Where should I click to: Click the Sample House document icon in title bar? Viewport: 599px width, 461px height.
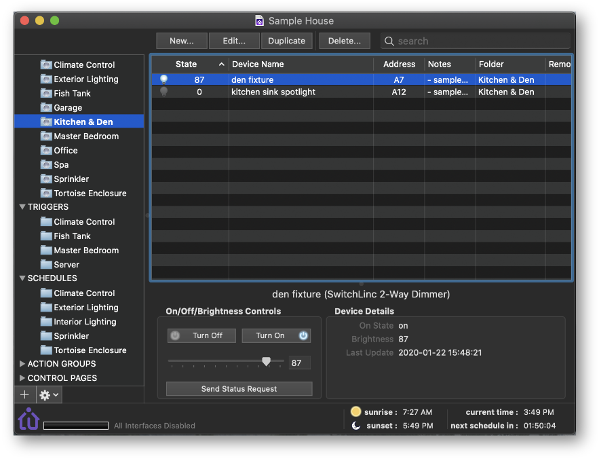(259, 20)
